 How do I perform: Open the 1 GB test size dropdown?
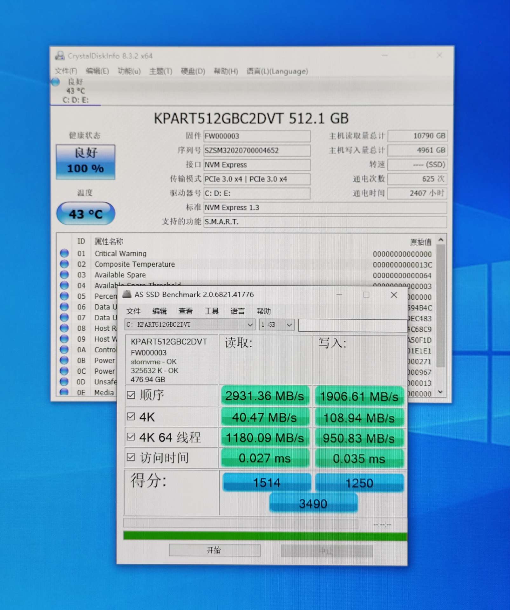276,325
